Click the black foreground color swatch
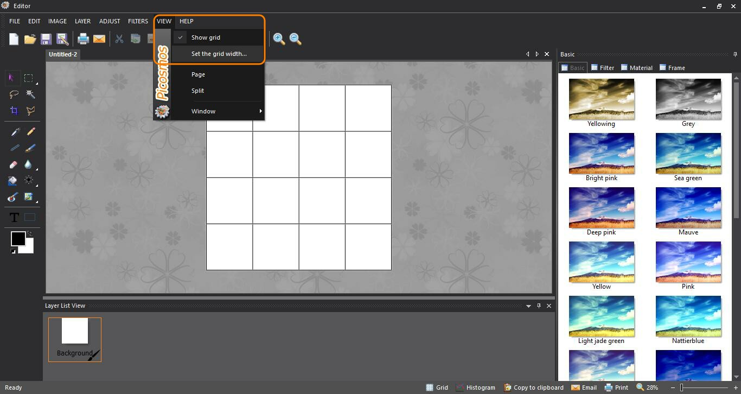Viewport: 741px width, 394px height. coord(17,238)
